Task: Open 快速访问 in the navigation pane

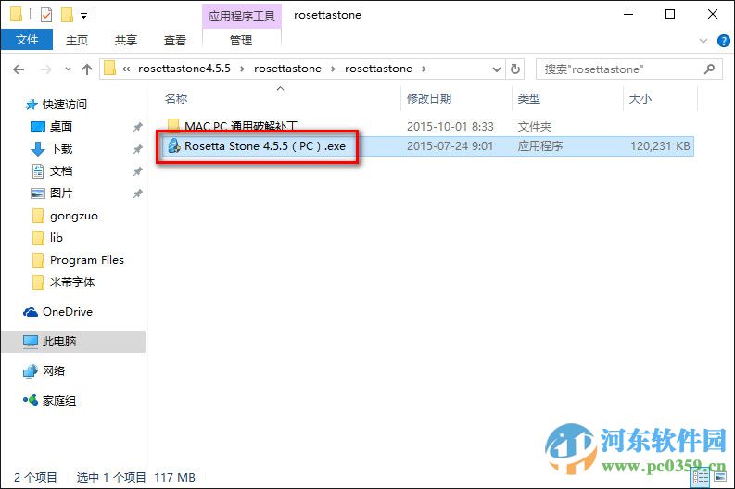Action: pyautogui.click(x=65, y=104)
